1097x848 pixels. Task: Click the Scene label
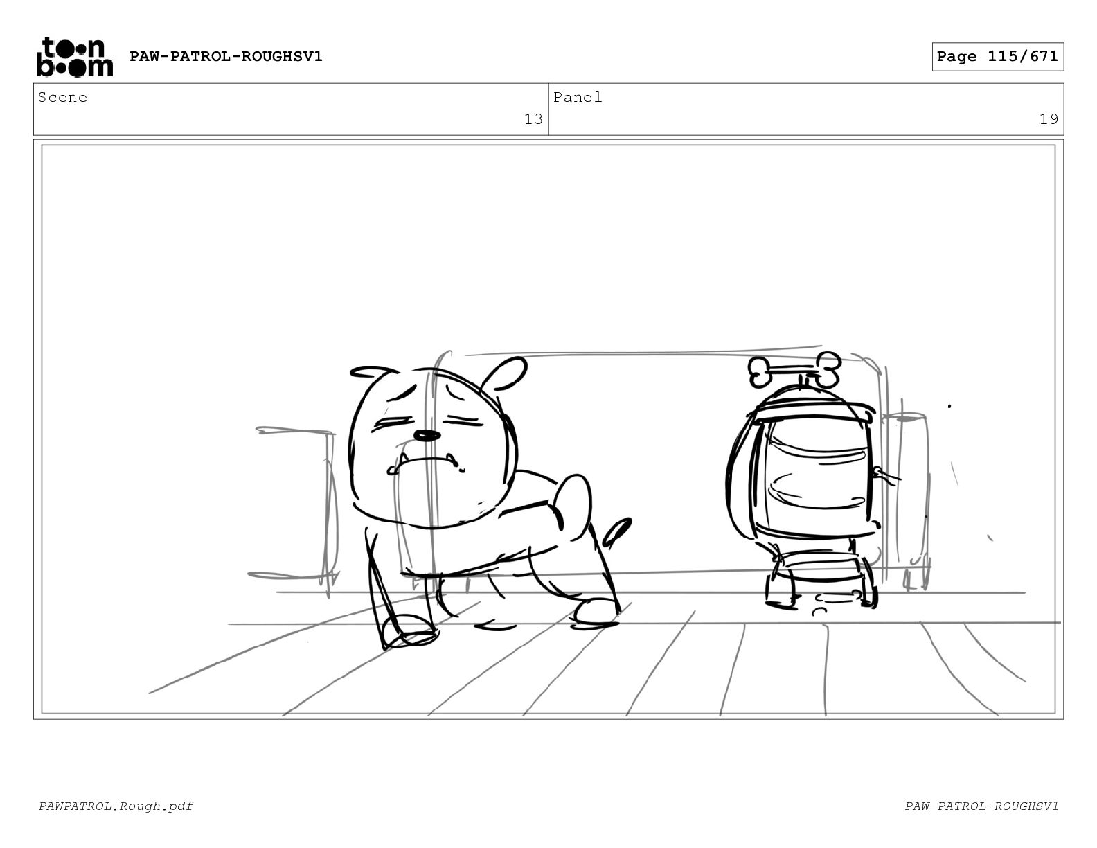click(x=63, y=98)
